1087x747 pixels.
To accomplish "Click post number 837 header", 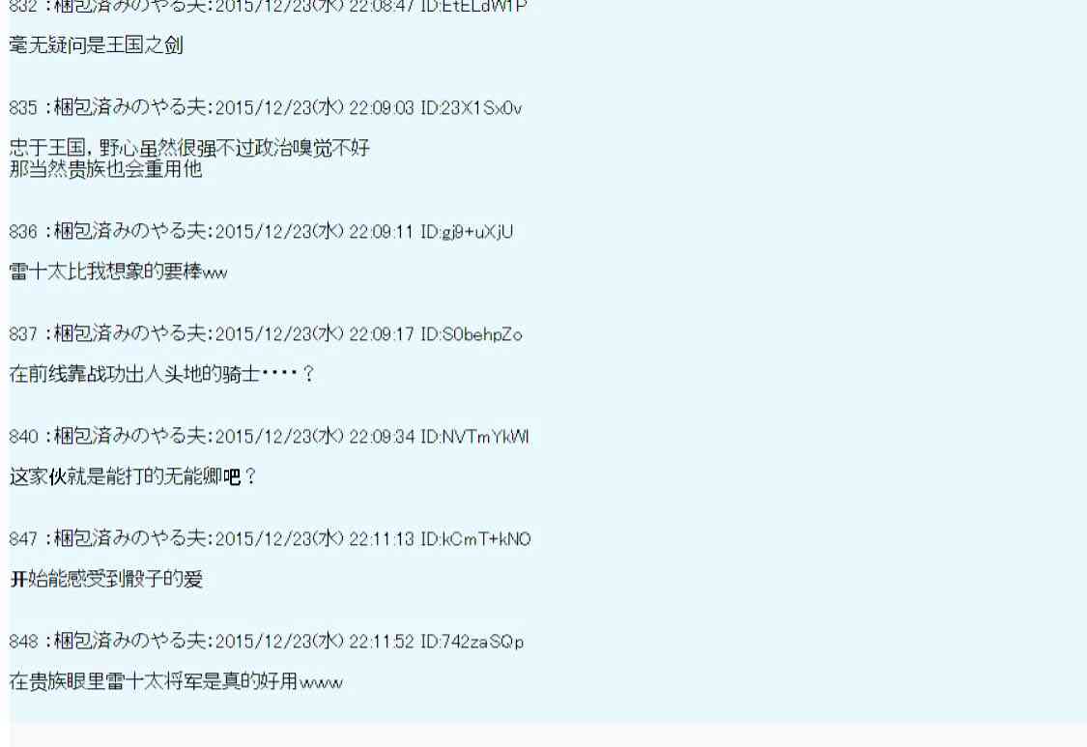I will [x=266, y=333].
